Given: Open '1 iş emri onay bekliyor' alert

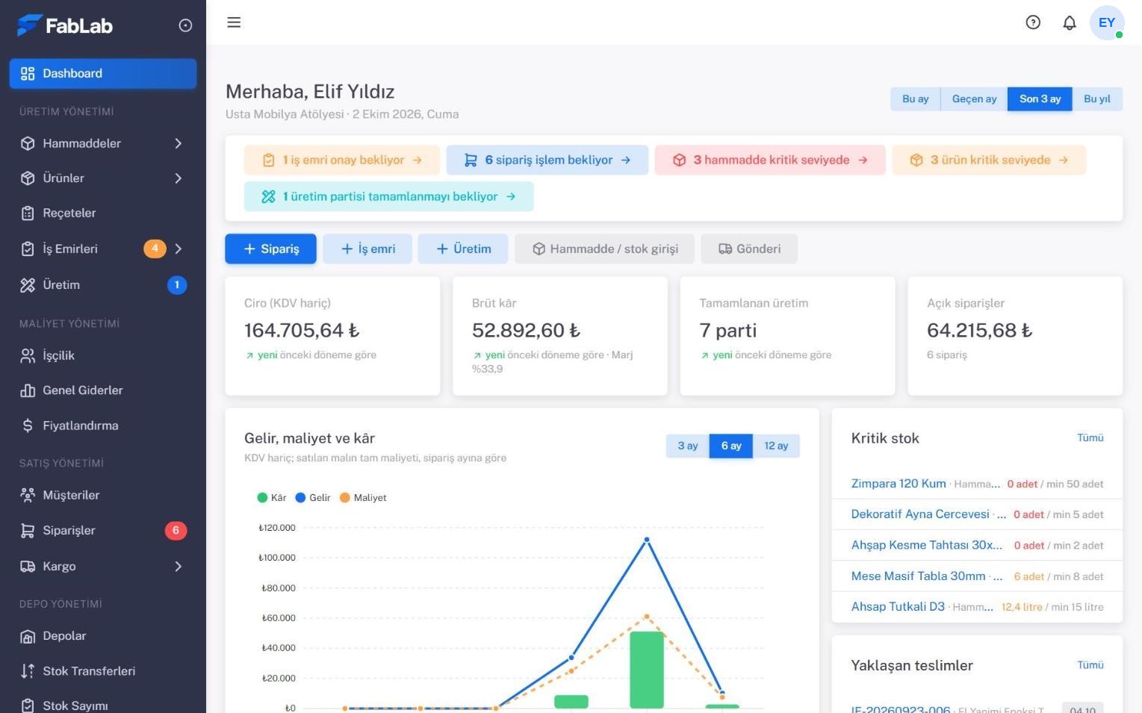Looking at the screenshot, I should (342, 160).
